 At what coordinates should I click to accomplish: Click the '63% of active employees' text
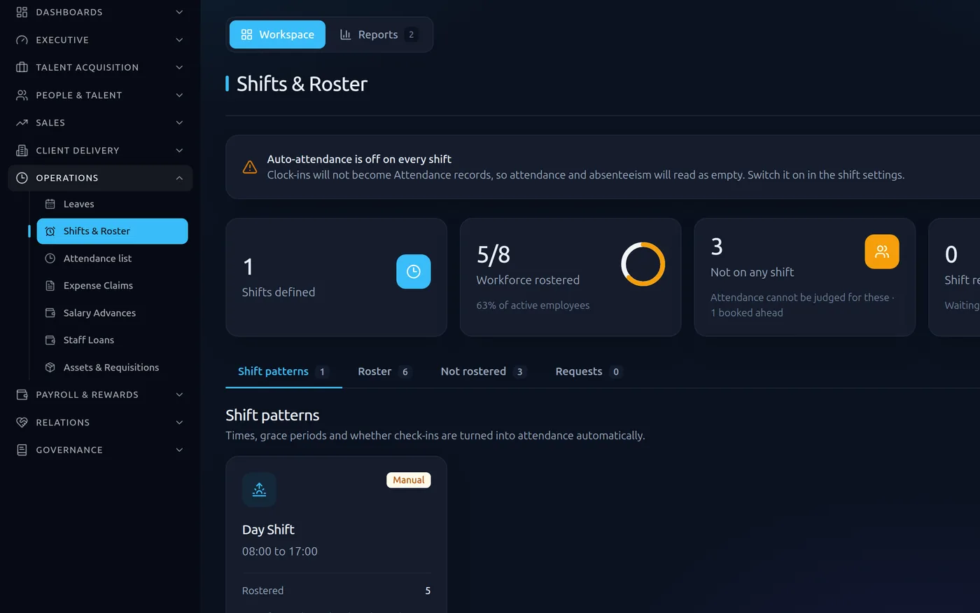(533, 305)
